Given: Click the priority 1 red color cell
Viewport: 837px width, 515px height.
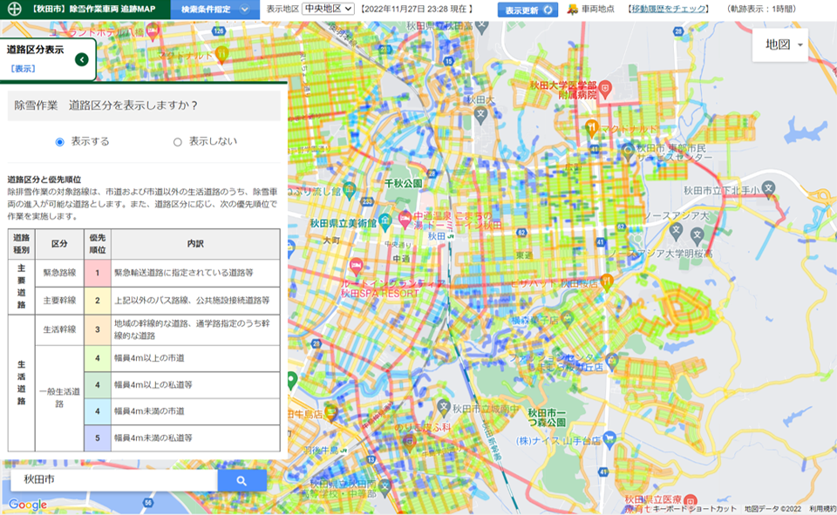Looking at the screenshot, I should click(x=98, y=273).
